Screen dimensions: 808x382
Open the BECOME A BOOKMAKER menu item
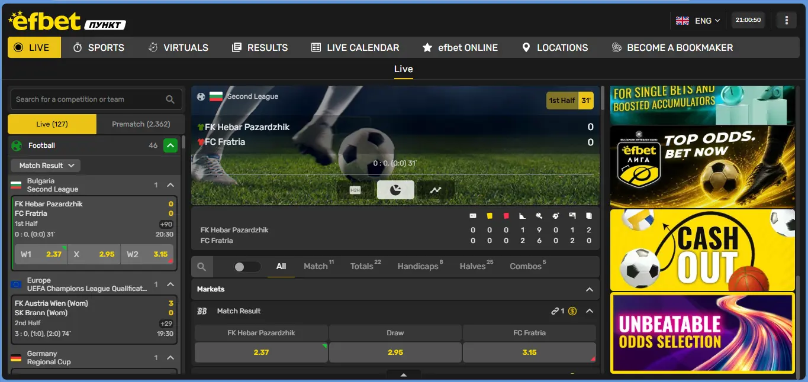coord(672,47)
